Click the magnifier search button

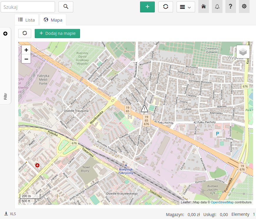pyautogui.click(x=66, y=7)
